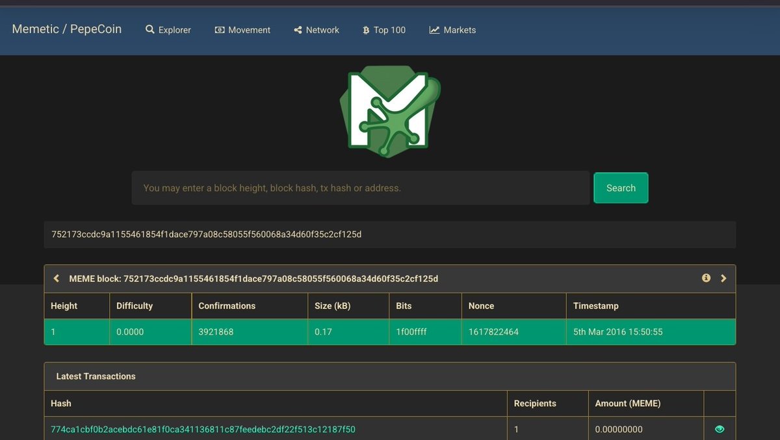Screen dimensions: 780x440
Task: Click the Difficulty column header
Action: 135,305
